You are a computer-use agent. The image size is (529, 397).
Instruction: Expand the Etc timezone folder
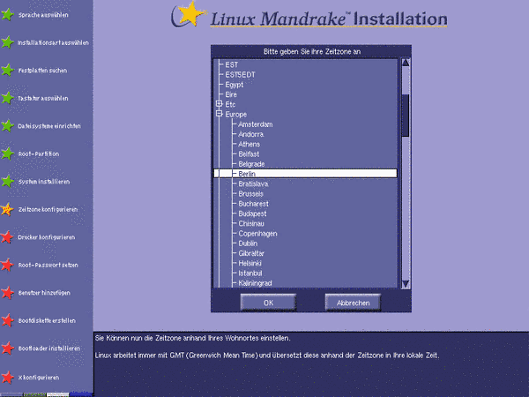point(218,104)
